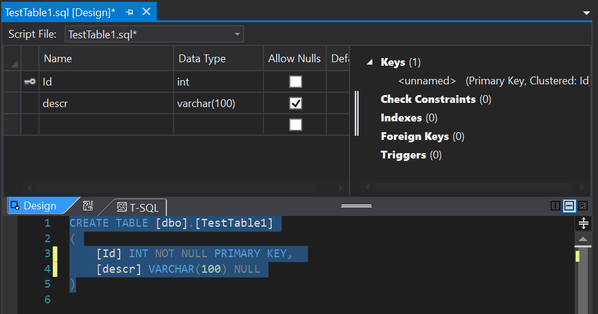The image size is (598, 314).
Task: Click the editor split handle icon
Action: (583, 223)
